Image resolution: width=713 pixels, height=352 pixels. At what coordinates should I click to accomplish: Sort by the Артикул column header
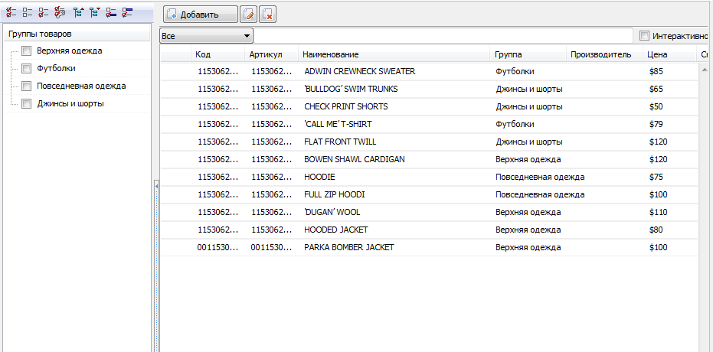pos(271,54)
